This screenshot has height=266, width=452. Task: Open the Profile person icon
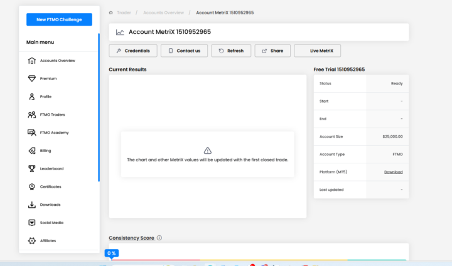click(x=32, y=96)
